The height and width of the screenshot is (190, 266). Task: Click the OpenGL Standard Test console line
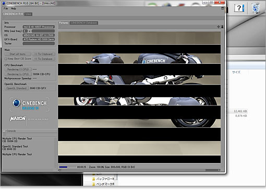pyautogui.click(x=15, y=146)
